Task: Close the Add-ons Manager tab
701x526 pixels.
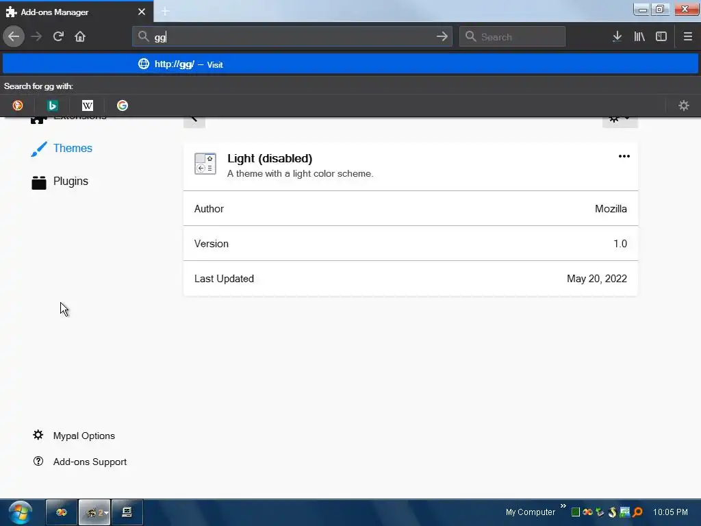Action: 142,12
